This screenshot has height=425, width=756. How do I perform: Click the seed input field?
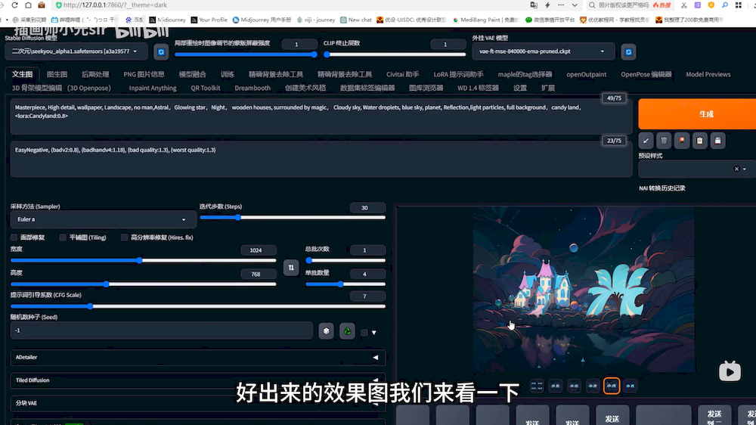click(x=162, y=331)
